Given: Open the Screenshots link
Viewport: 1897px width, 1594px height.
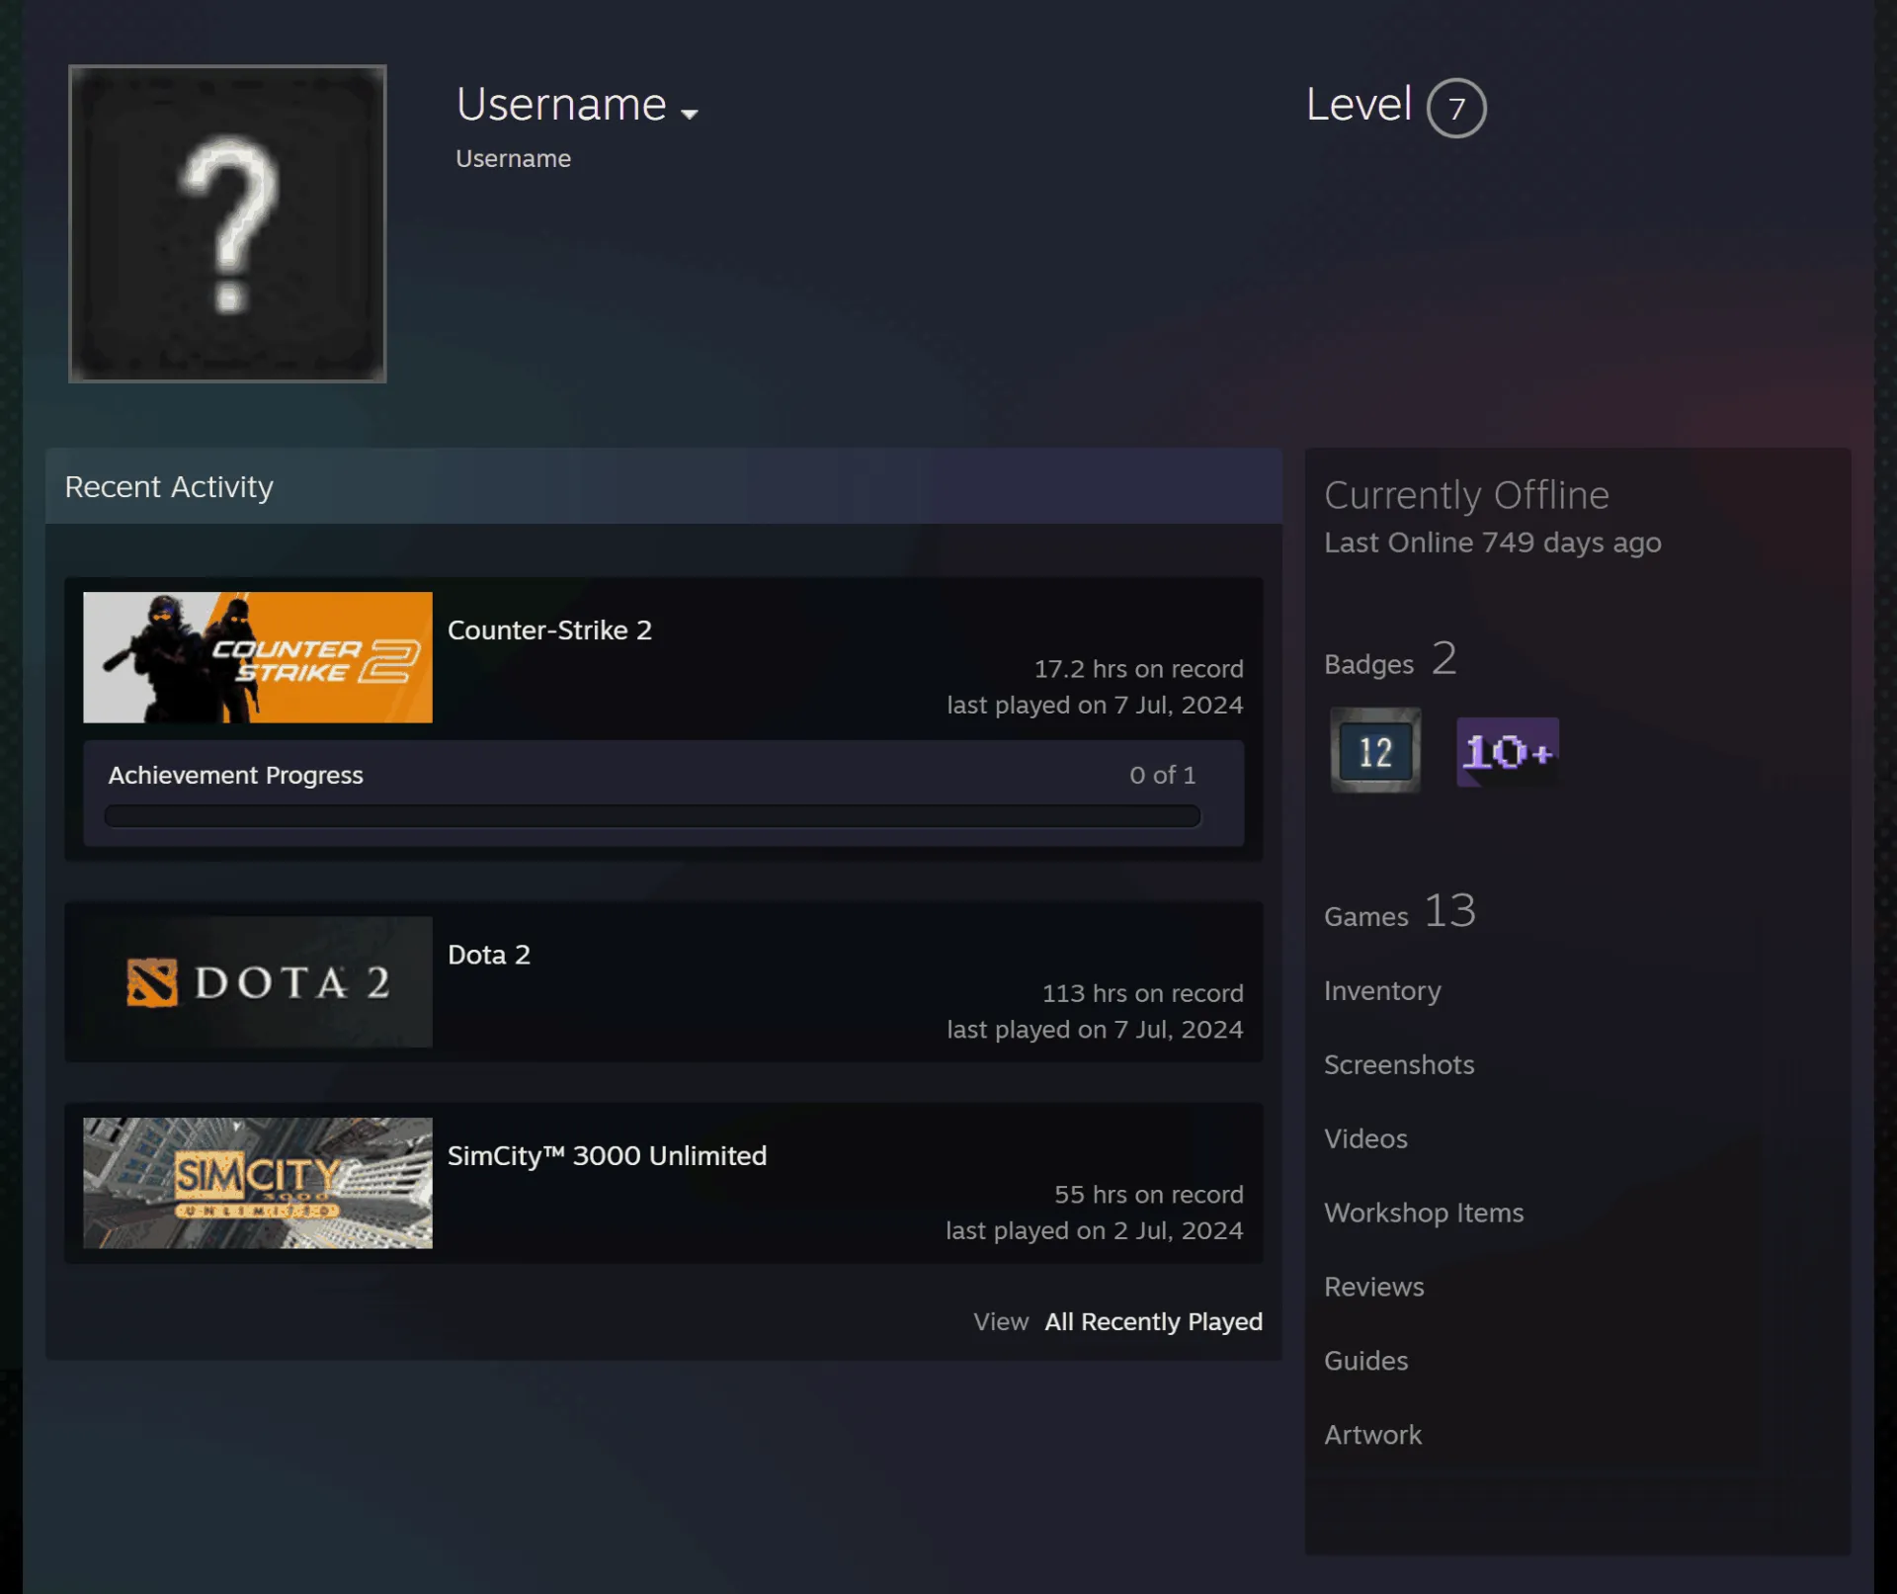Looking at the screenshot, I should (x=1399, y=1065).
